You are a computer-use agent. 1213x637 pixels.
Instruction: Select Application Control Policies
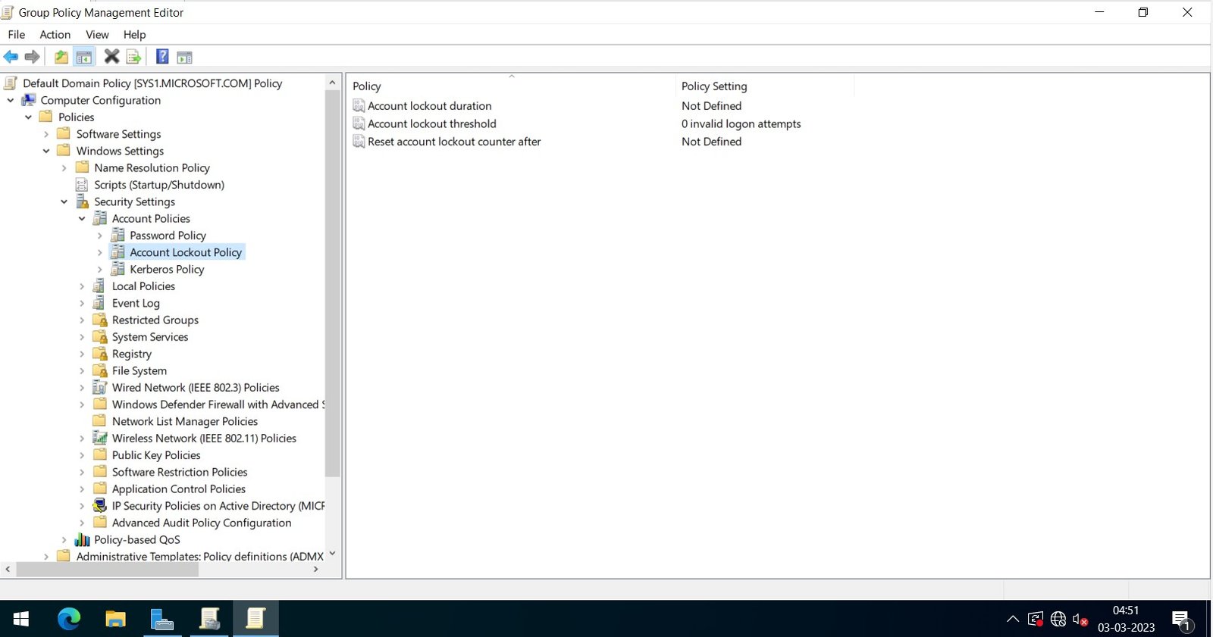(179, 489)
